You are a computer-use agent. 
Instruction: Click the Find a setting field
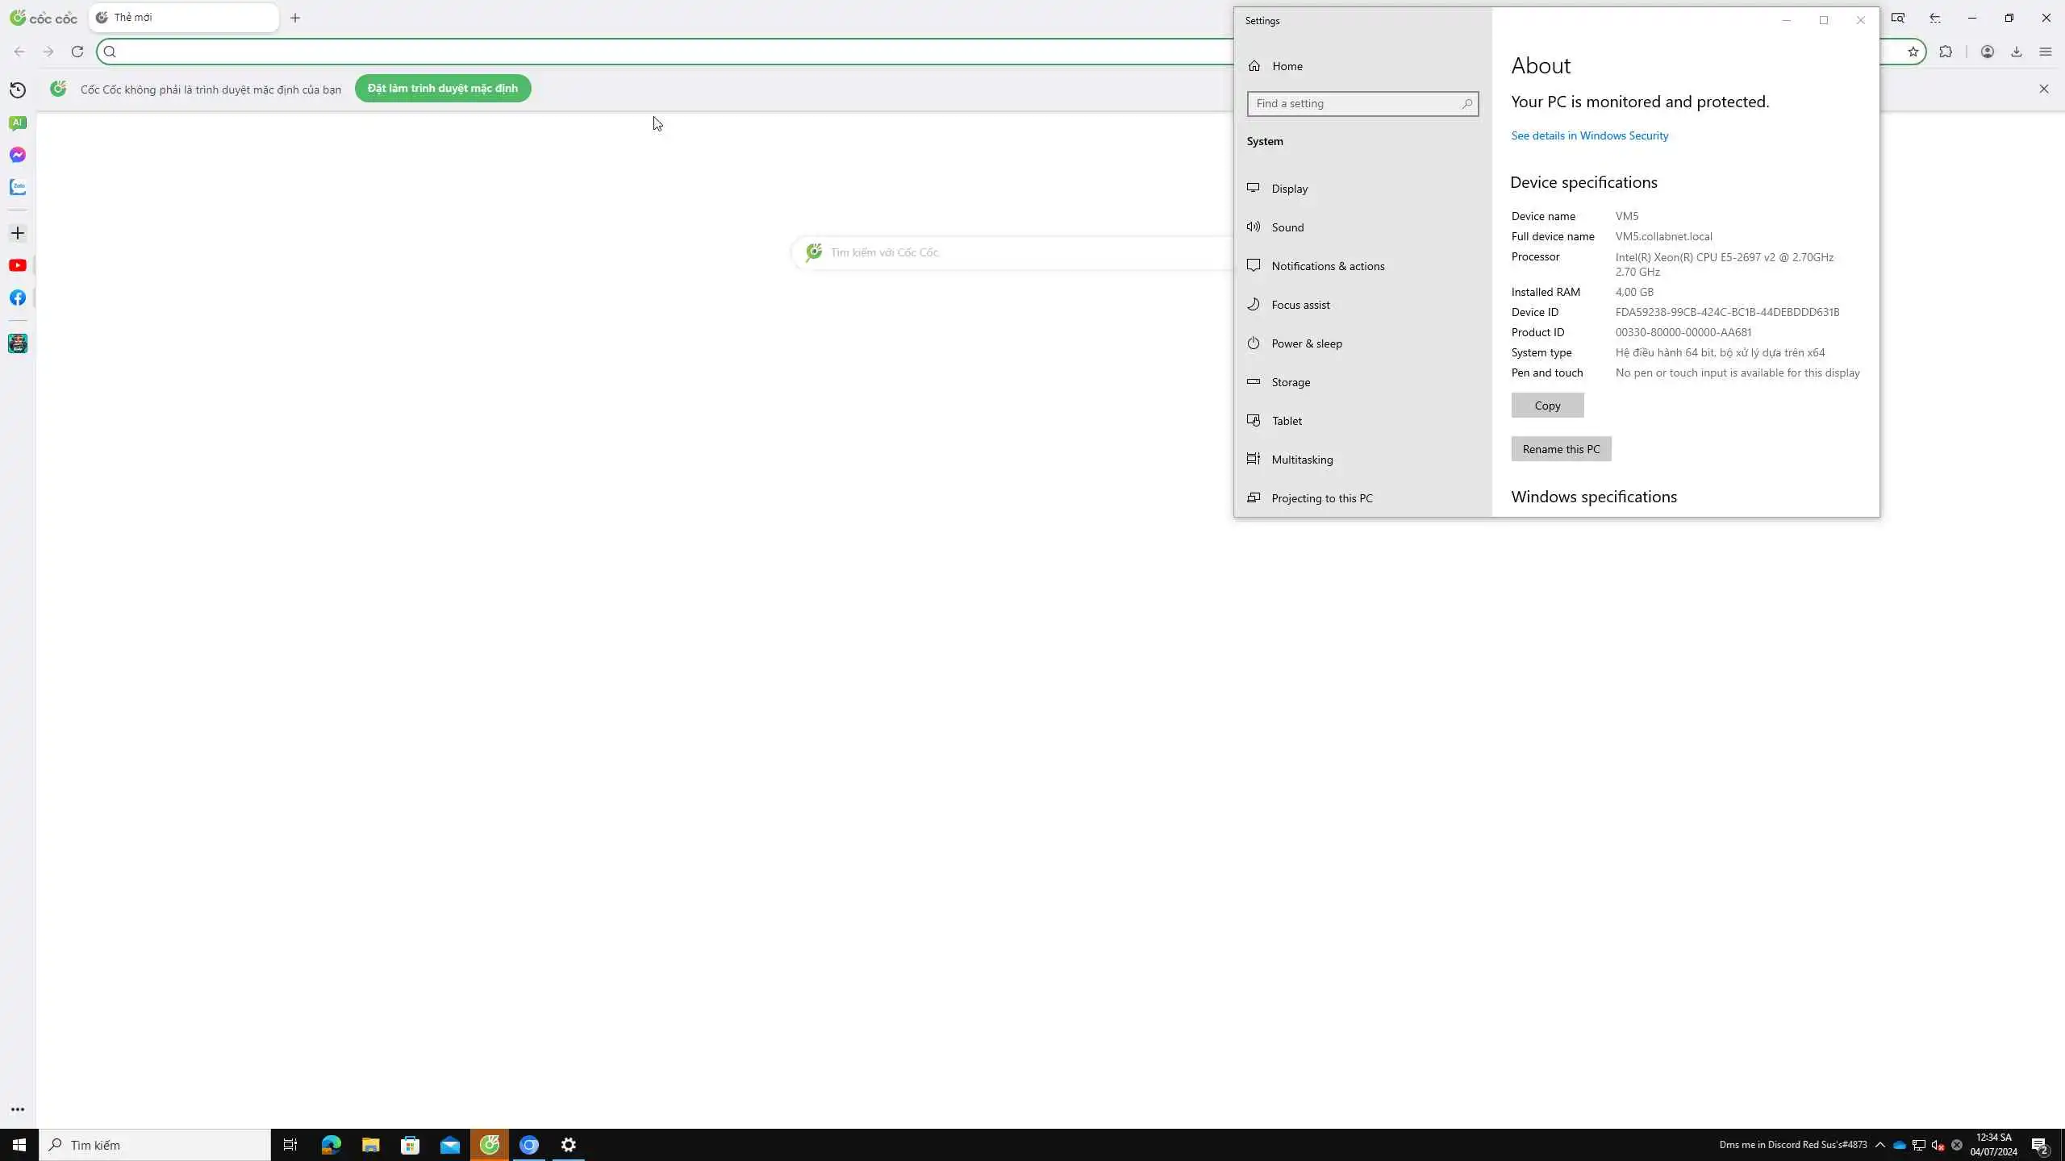(x=1355, y=103)
